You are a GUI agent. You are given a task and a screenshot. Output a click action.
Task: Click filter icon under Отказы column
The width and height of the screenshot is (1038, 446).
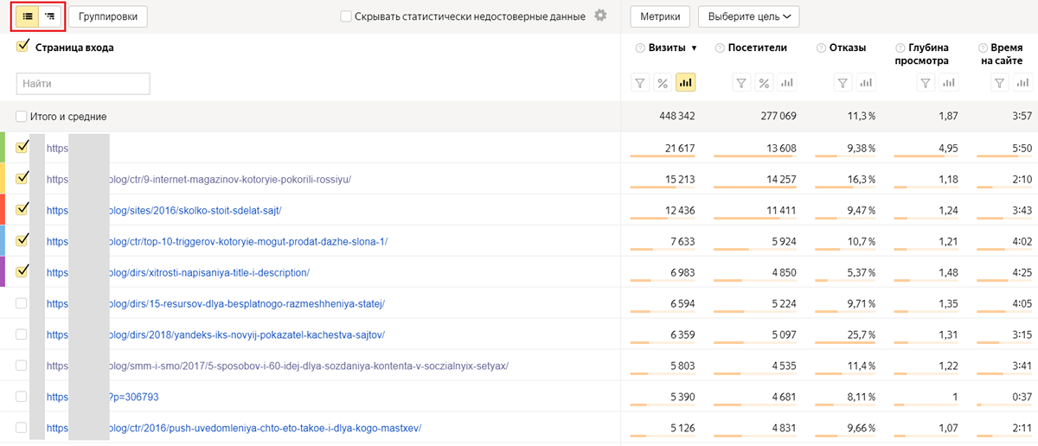click(843, 83)
